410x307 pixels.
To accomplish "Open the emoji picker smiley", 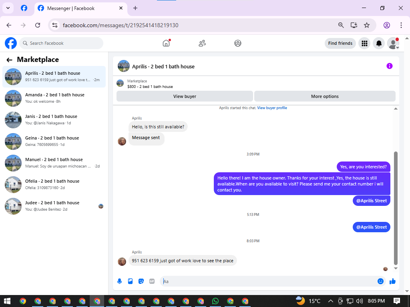I will click(x=380, y=281).
